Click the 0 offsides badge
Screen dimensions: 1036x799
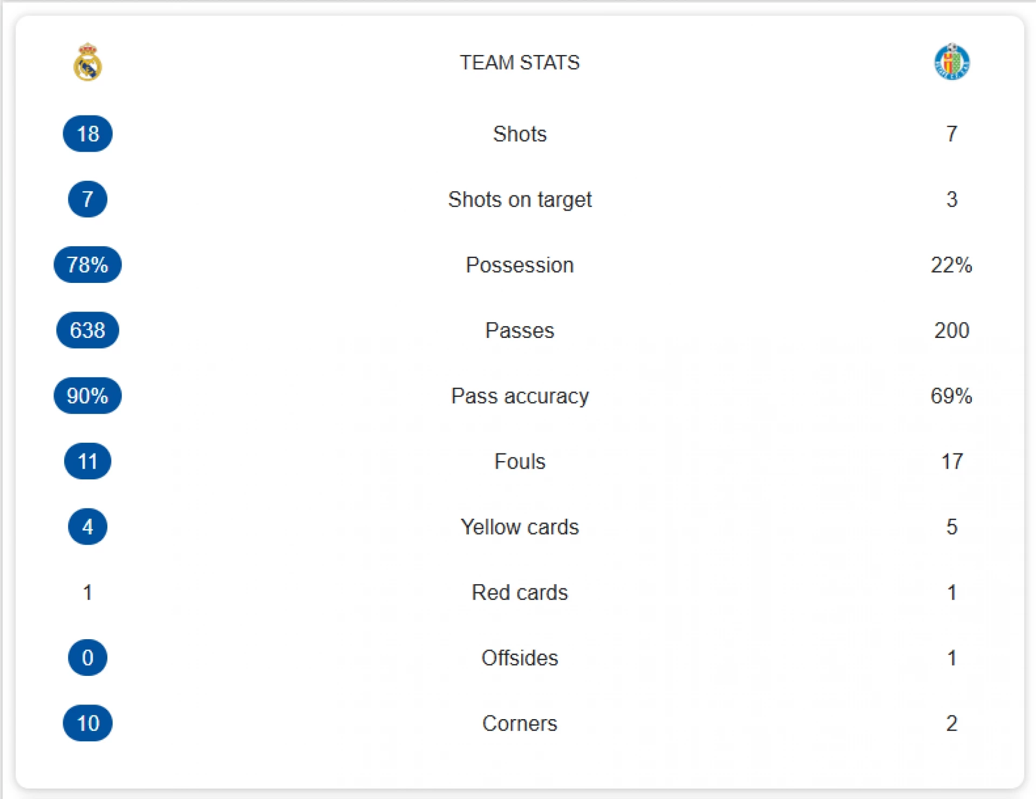tap(87, 658)
